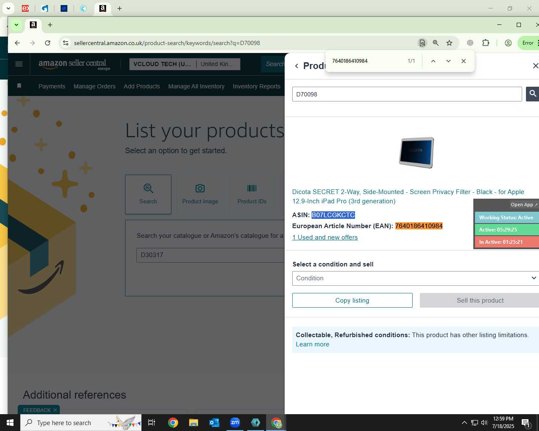Open the Windows Start menu

10,423
